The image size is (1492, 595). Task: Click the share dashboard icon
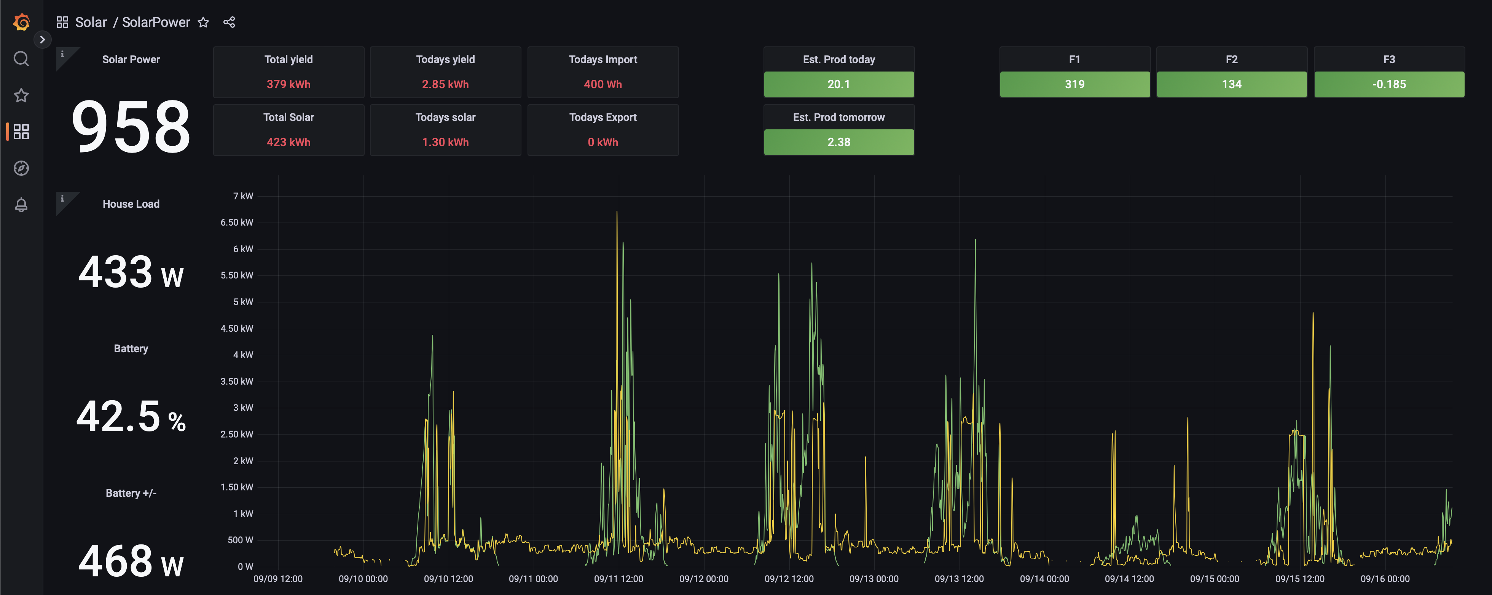click(230, 22)
